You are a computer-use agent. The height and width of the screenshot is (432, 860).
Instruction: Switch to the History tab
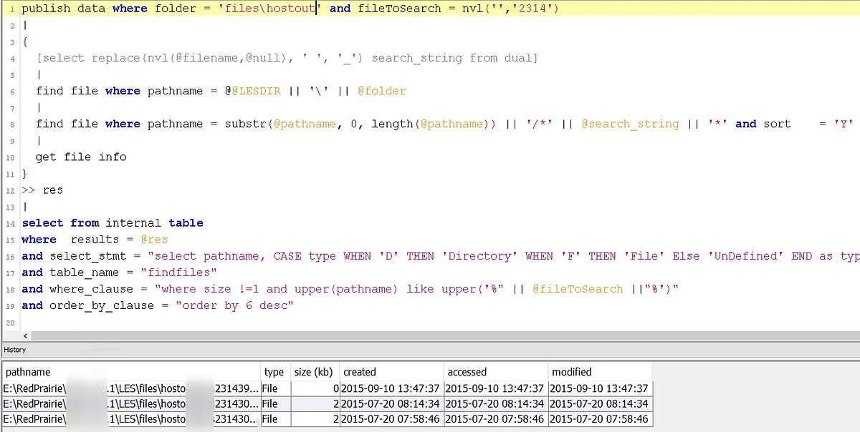[14, 350]
